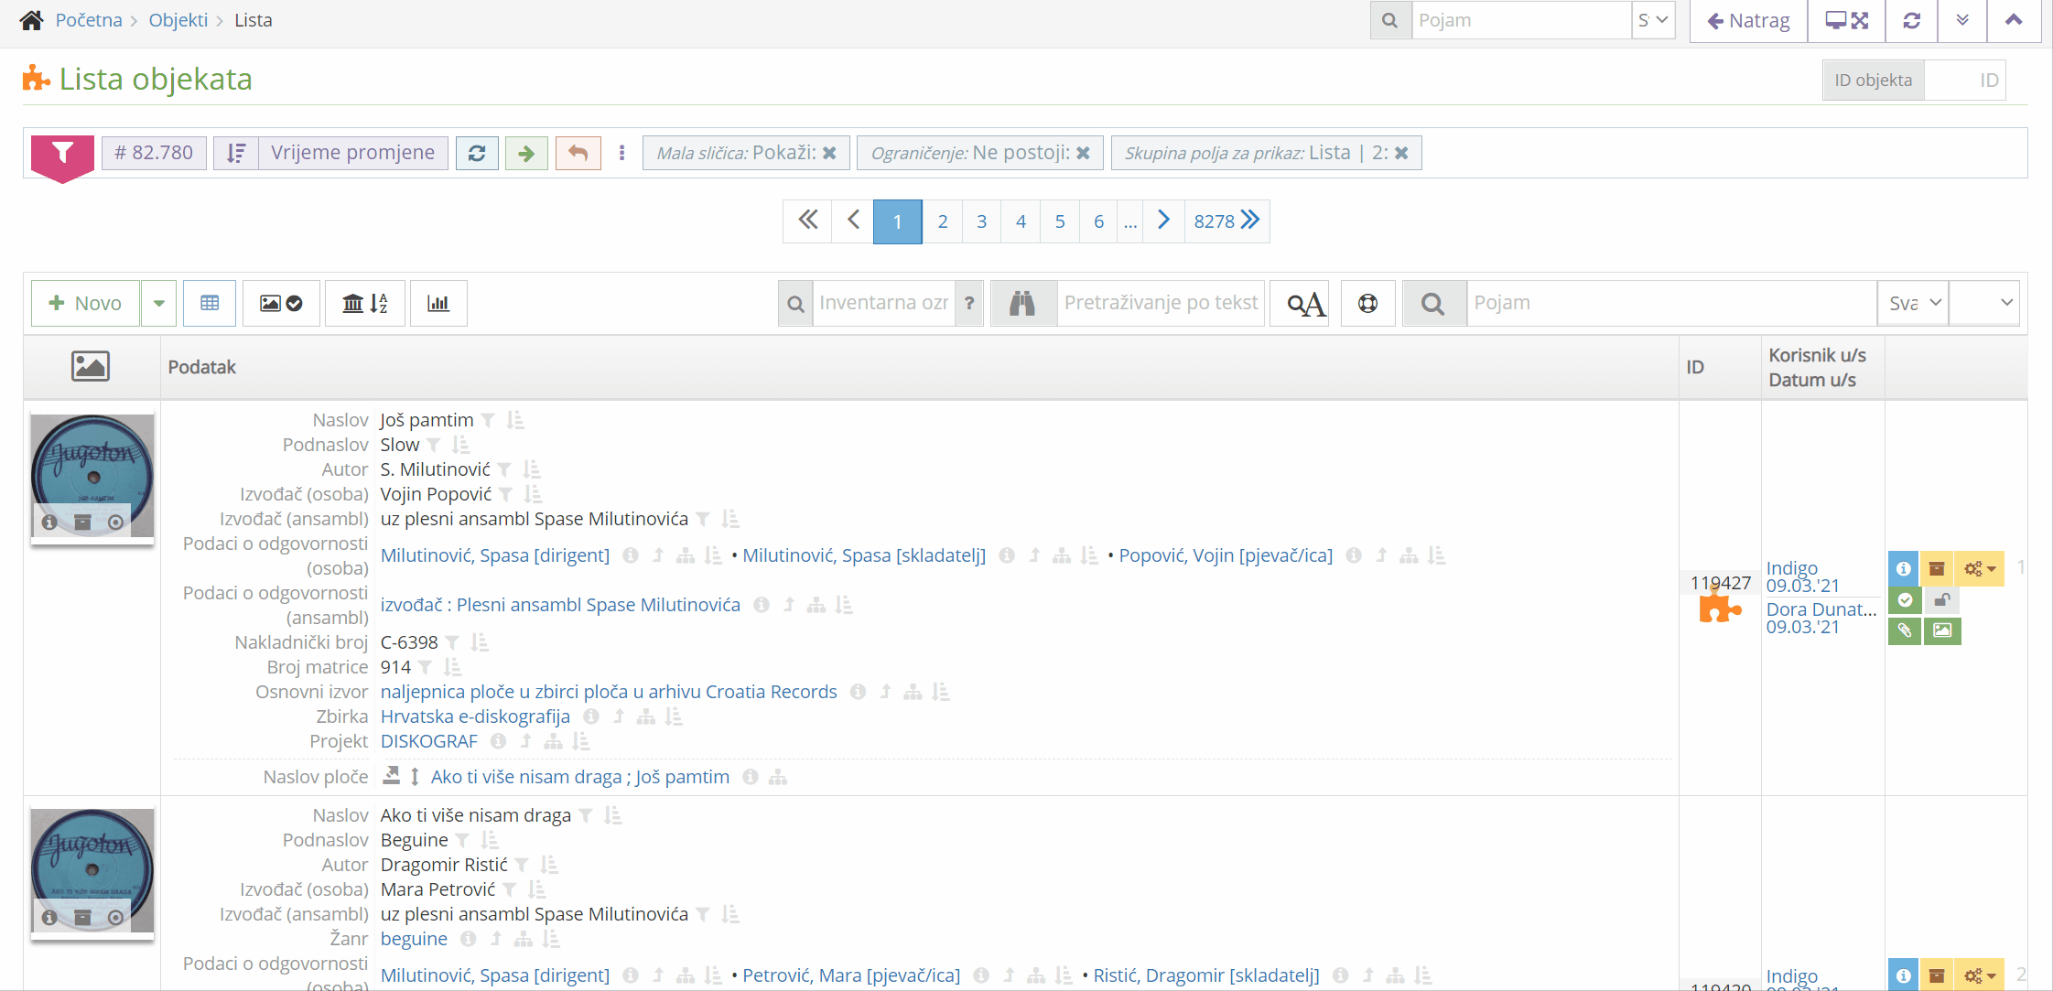Viewport: 2053px width, 991px height.
Task: Open attachments with the green paperclip icon
Action: [1905, 631]
